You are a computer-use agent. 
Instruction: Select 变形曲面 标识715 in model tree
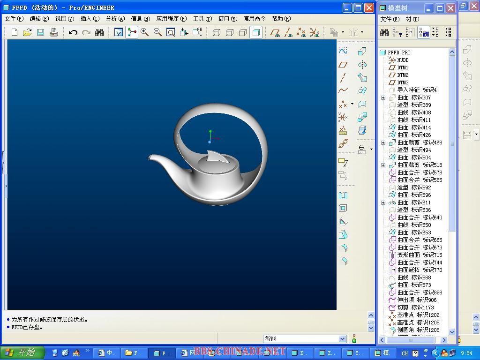click(419, 255)
